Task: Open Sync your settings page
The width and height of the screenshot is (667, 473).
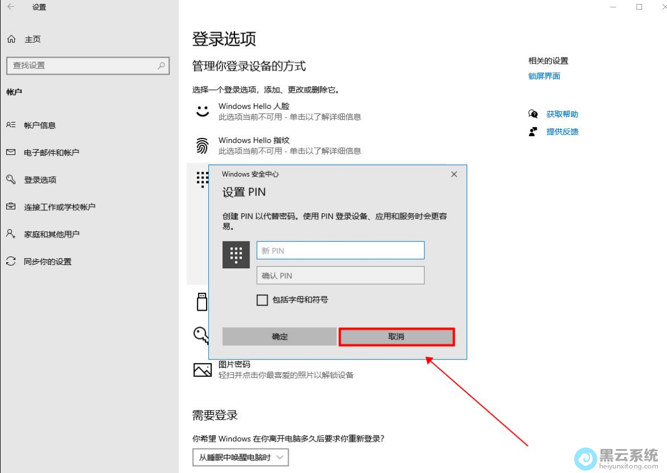Action: coord(47,262)
